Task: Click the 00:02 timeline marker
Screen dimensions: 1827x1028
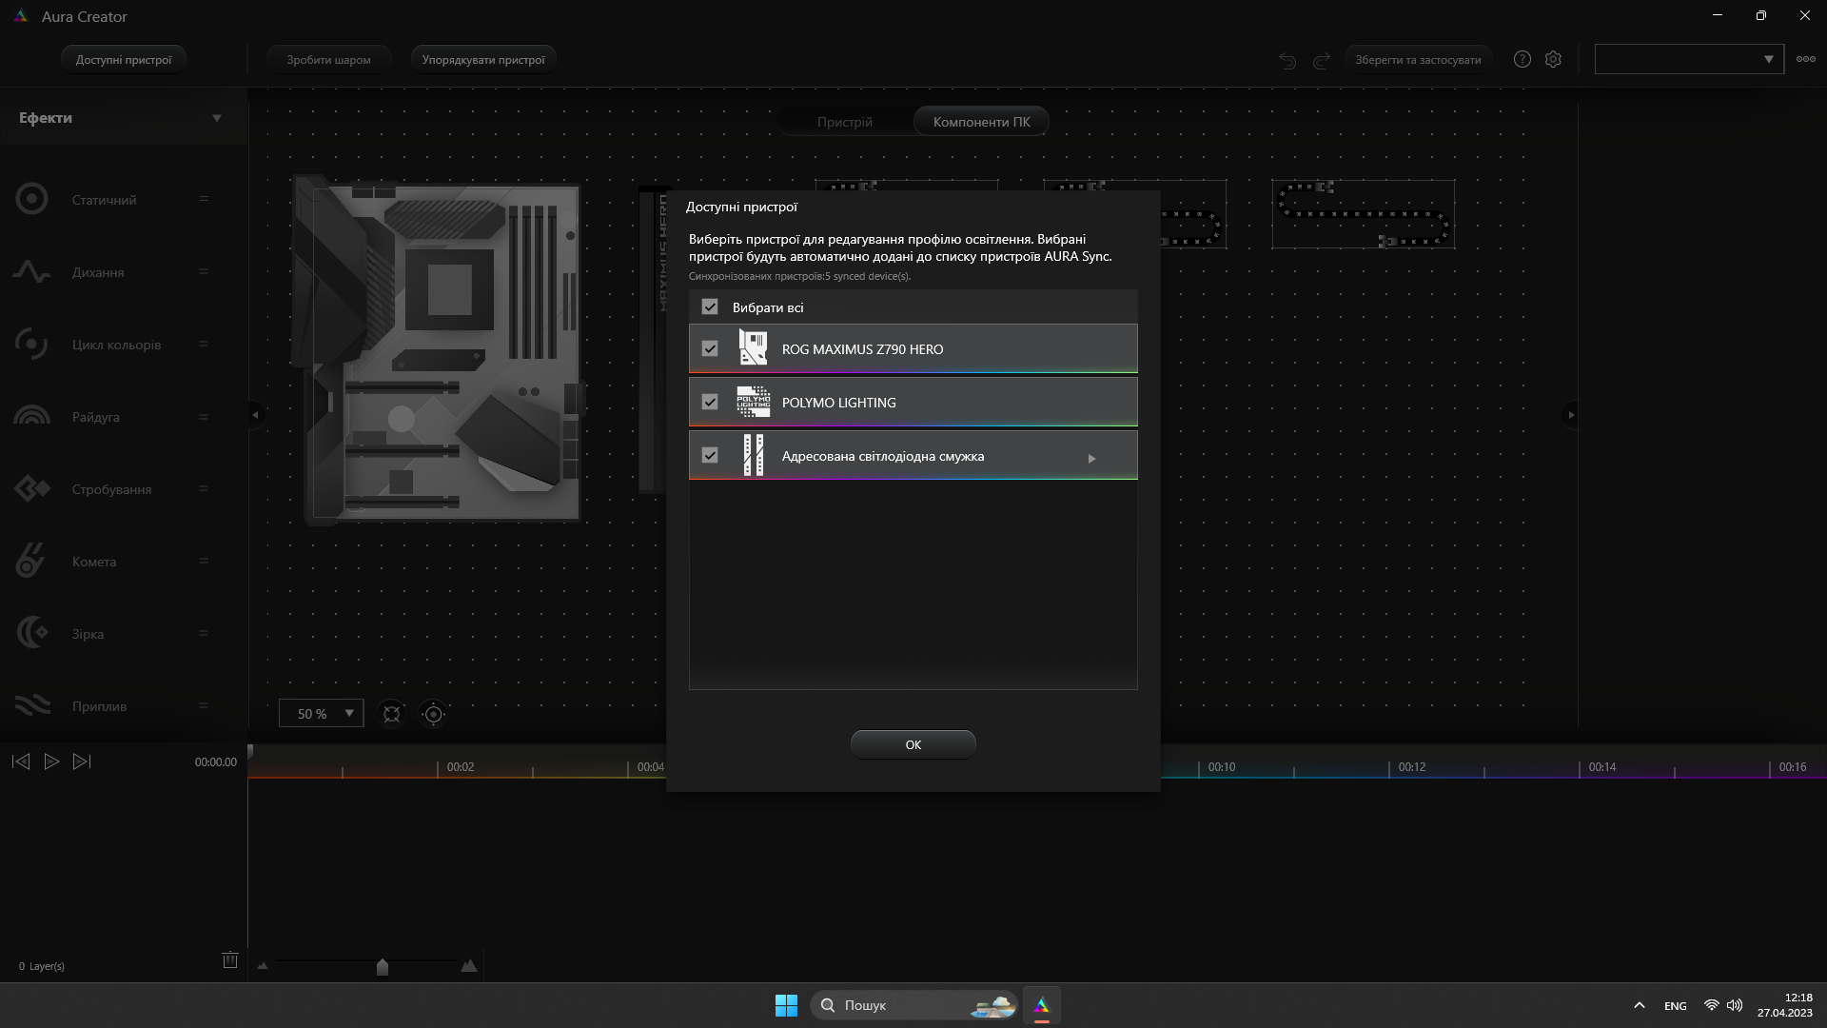Action: coord(461,767)
